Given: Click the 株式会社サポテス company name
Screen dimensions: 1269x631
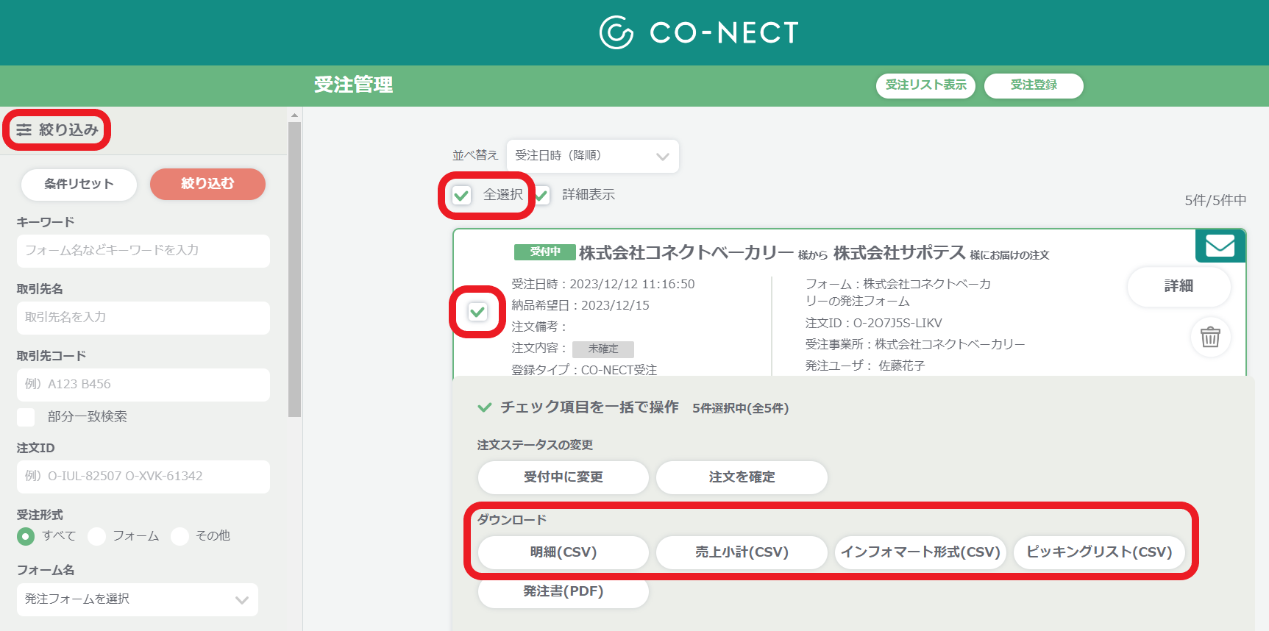Looking at the screenshot, I should point(899,253).
